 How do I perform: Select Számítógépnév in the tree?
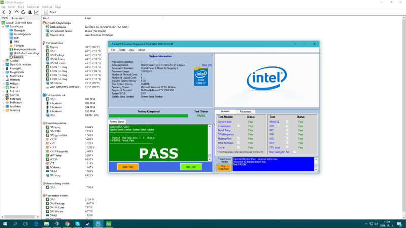(22, 34)
